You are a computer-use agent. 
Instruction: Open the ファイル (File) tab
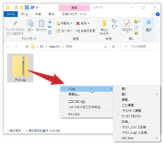click(11, 14)
